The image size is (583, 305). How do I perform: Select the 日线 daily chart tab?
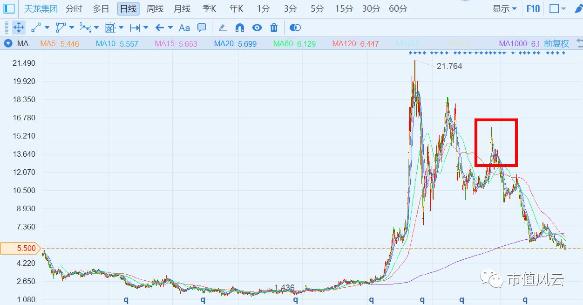(x=128, y=8)
